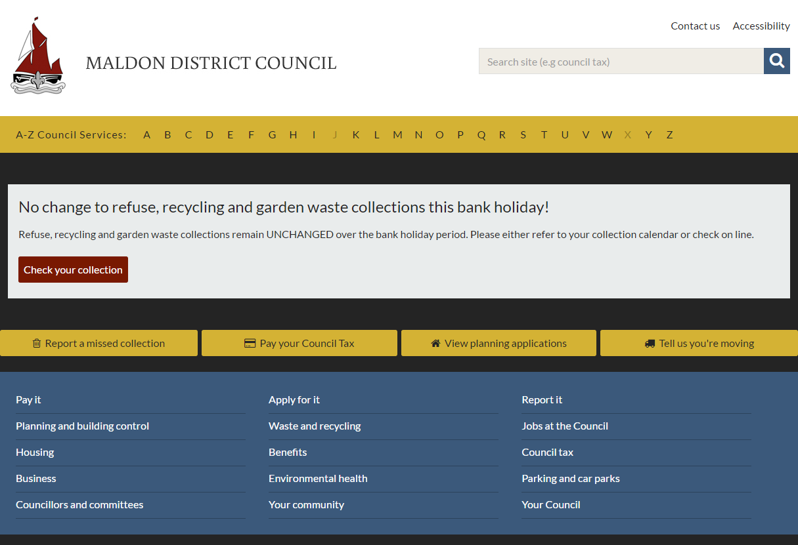
Task: Navigate to Parking and car parks
Action: click(x=571, y=479)
